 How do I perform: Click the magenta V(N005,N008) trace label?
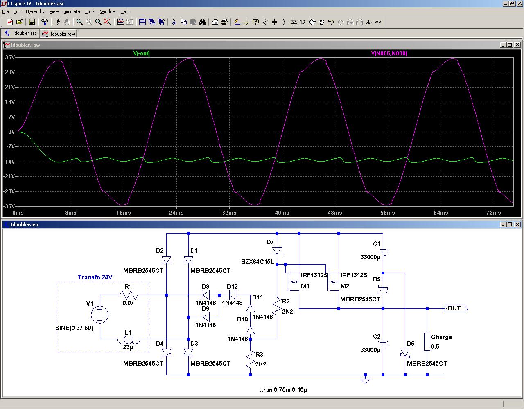pyautogui.click(x=389, y=54)
